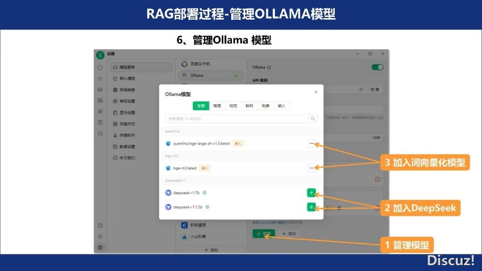This screenshot has height=271, width=482.
Task: Open 常规设置 in the settings menu
Action: click(x=141, y=101)
